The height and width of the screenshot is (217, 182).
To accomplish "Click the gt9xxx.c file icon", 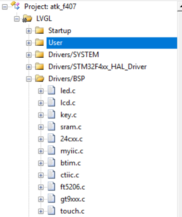I will [x=52, y=198].
